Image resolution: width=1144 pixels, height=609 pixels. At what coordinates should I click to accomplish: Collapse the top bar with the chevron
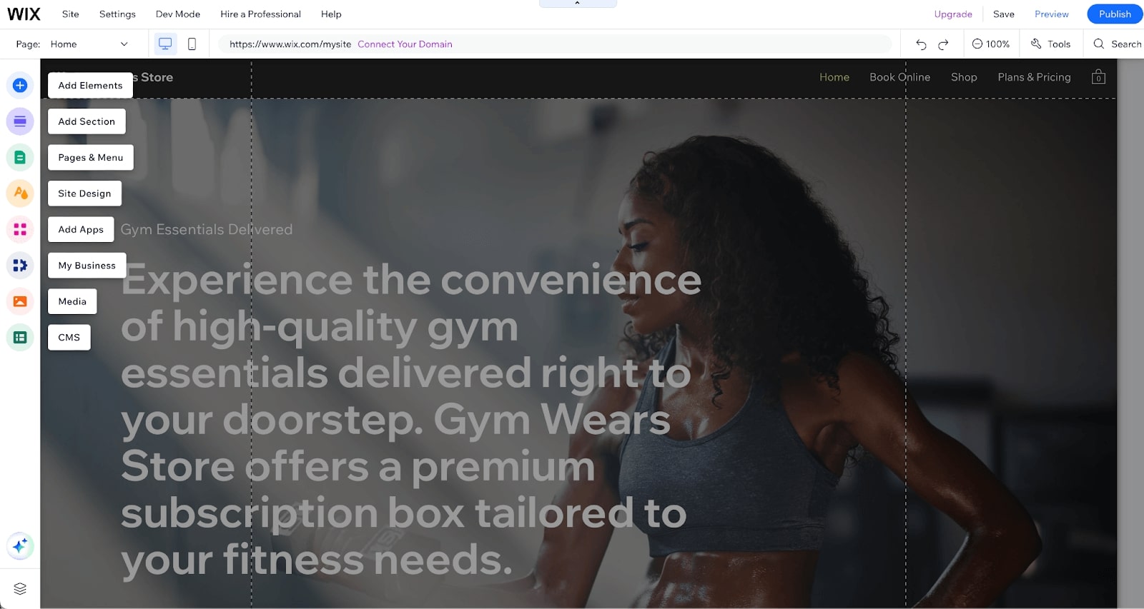(x=578, y=4)
